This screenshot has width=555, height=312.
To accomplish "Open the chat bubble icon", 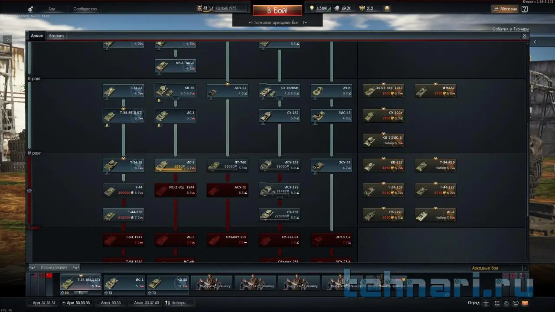I will pyautogui.click(x=516, y=303).
